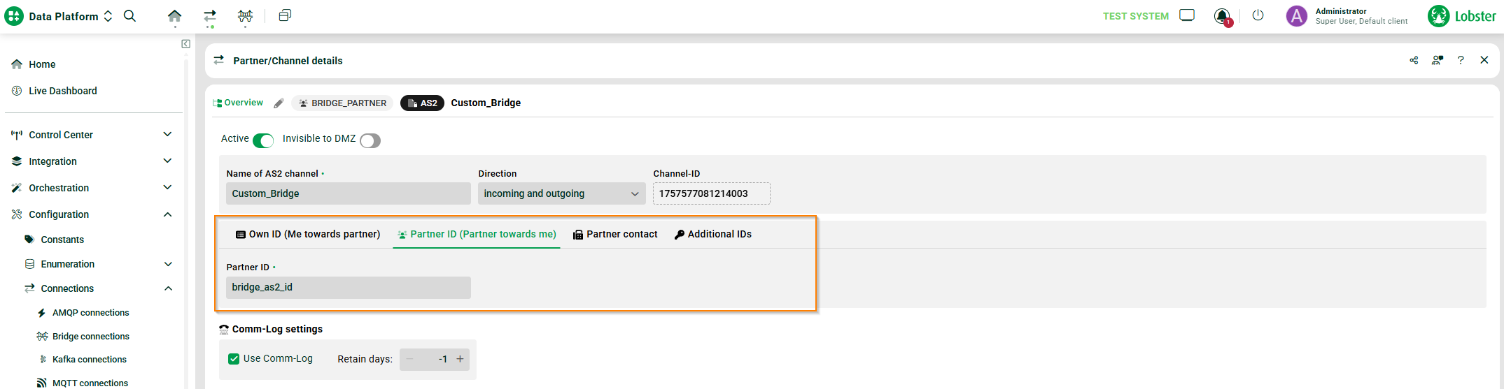Collapse the left sidebar panel
Image resolution: width=1504 pixels, height=389 pixels.
click(185, 44)
